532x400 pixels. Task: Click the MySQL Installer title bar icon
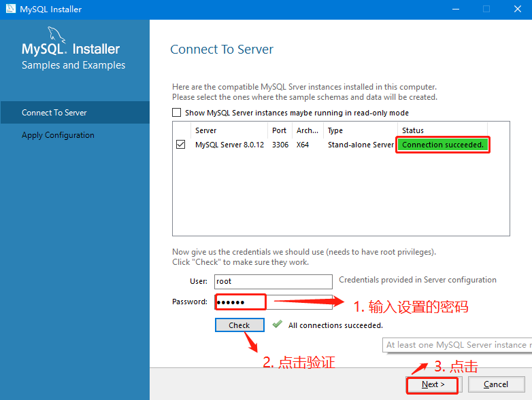coord(10,8)
